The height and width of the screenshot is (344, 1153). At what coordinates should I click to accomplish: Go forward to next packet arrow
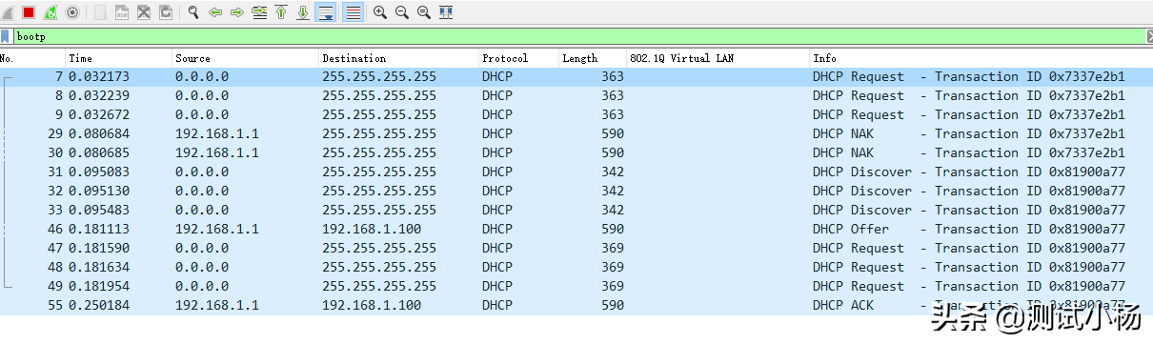(x=237, y=12)
